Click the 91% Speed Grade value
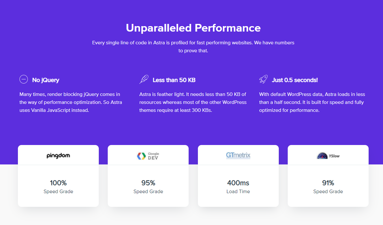The image size is (383, 225). (328, 183)
